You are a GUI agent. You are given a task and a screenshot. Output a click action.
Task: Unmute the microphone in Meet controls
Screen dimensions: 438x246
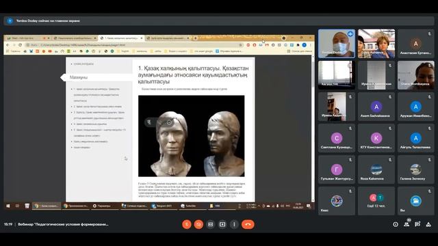(x=187, y=224)
